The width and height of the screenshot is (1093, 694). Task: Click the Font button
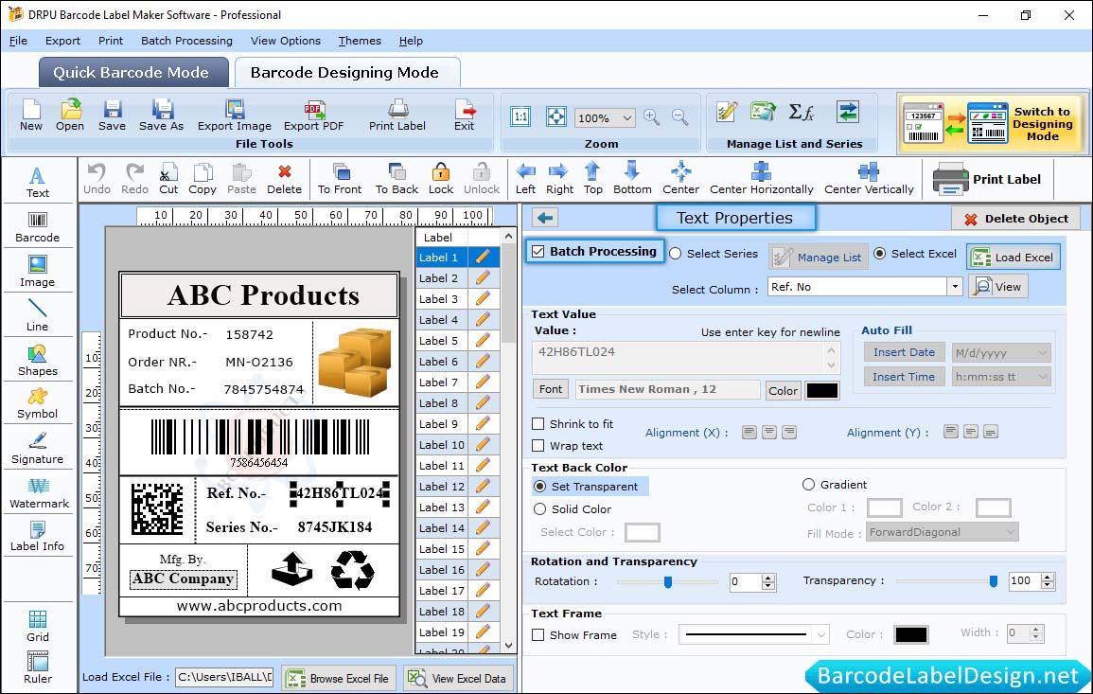coord(551,389)
